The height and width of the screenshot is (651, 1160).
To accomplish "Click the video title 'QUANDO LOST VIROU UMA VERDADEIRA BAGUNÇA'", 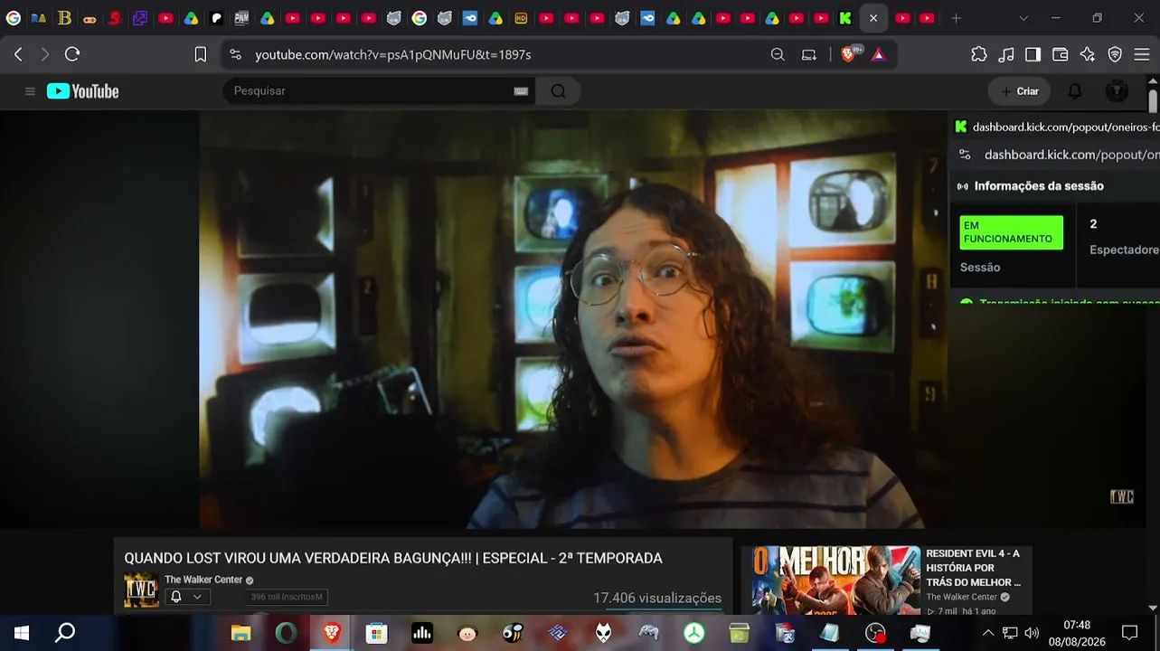I will (x=393, y=559).
